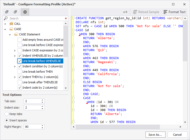Click Format Text button
190x140 pixels.
[174, 12]
